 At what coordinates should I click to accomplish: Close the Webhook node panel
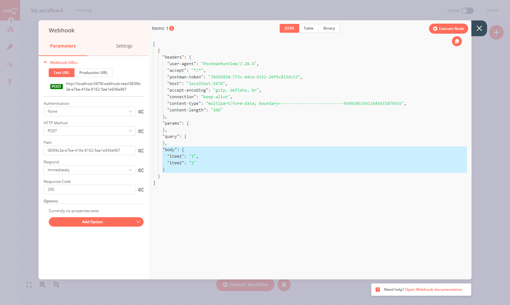[479, 28]
